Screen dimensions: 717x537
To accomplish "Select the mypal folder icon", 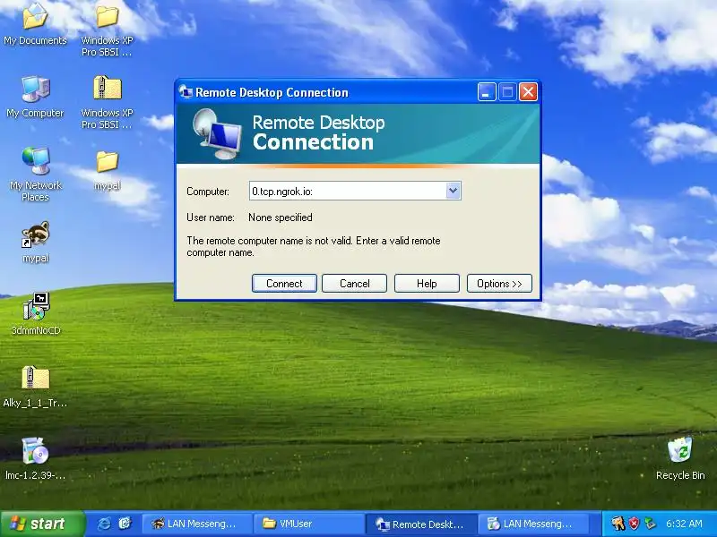I will click(x=108, y=171).
